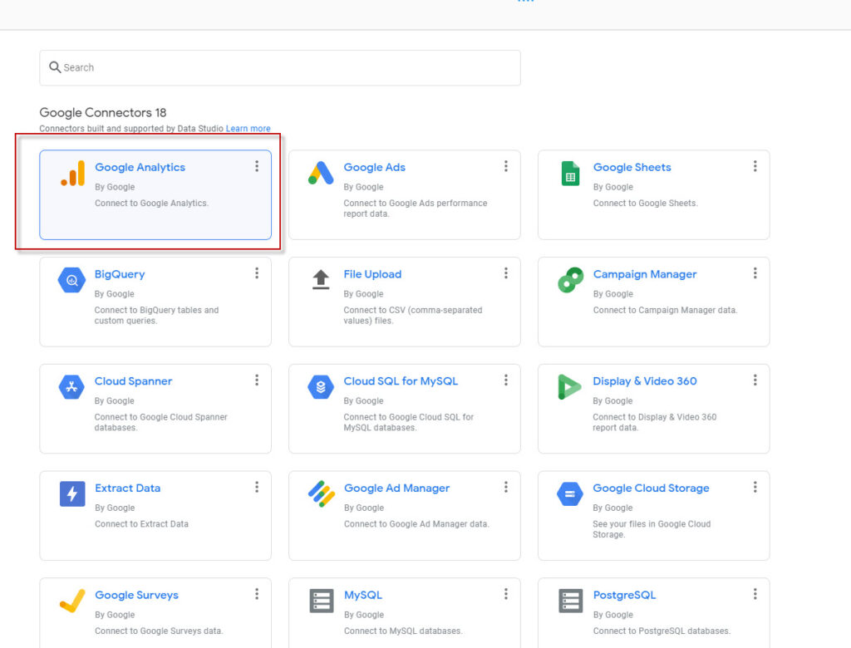Viewport: 851px width, 648px height.
Task: Click 'Google Connectors 18' heading
Action: point(102,112)
